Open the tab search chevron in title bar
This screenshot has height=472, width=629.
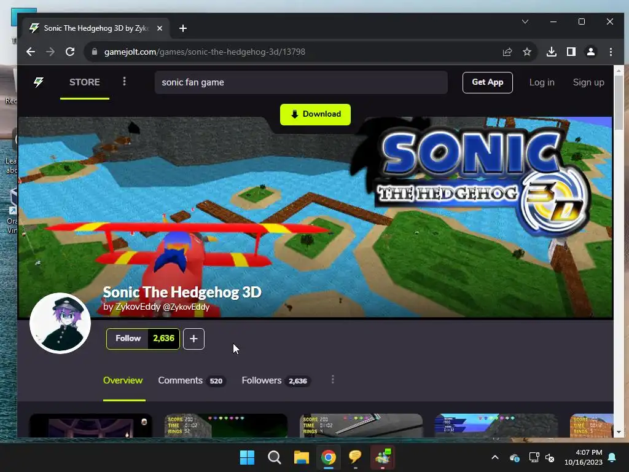[x=525, y=22]
